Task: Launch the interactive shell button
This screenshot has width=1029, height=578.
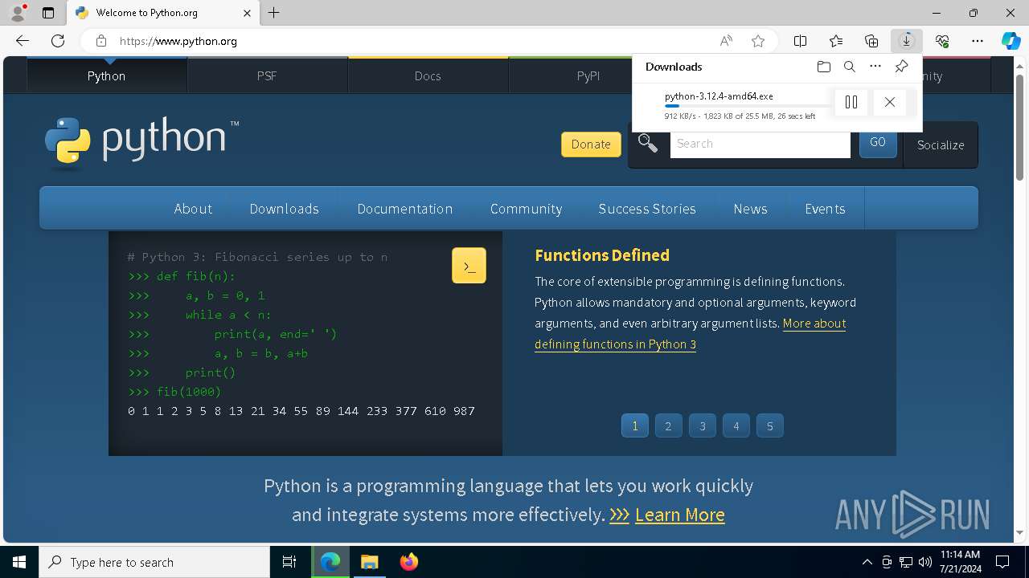Action: click(469, 266)
